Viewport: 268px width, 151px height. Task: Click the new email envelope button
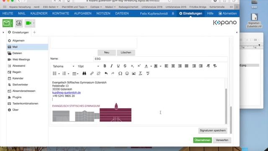(6, 23)
